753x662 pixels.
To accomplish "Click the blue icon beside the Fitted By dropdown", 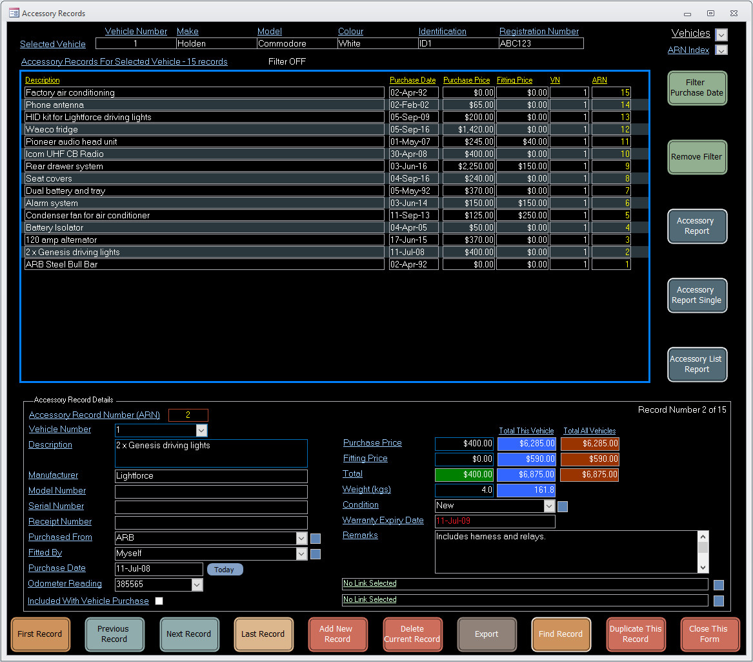I will [316, 553].
